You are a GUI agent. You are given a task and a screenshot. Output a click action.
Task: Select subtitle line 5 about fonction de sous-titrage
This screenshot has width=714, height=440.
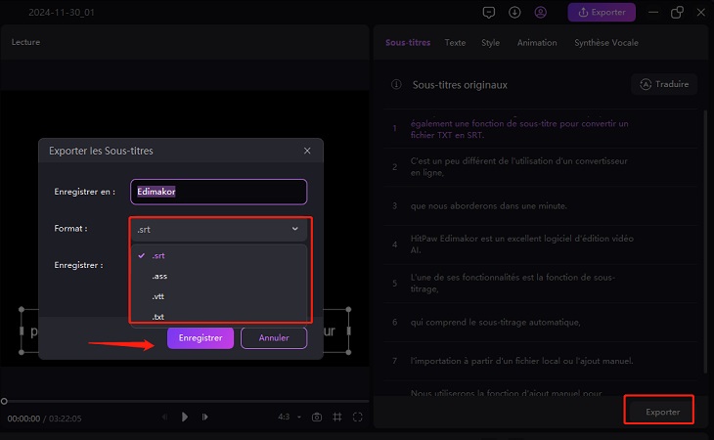[540, 283]
